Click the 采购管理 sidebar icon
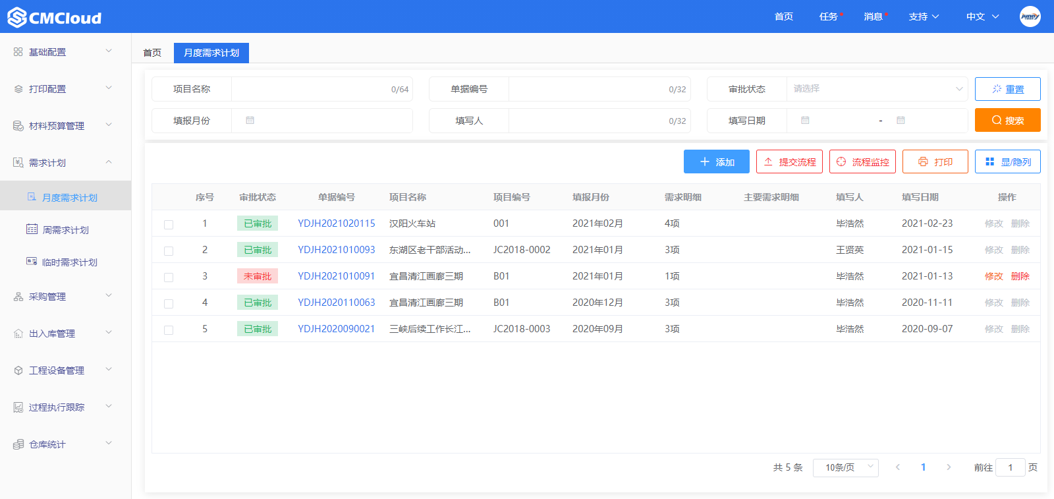Viewport: 1054px width, 499px height. (x=18, y=297)
